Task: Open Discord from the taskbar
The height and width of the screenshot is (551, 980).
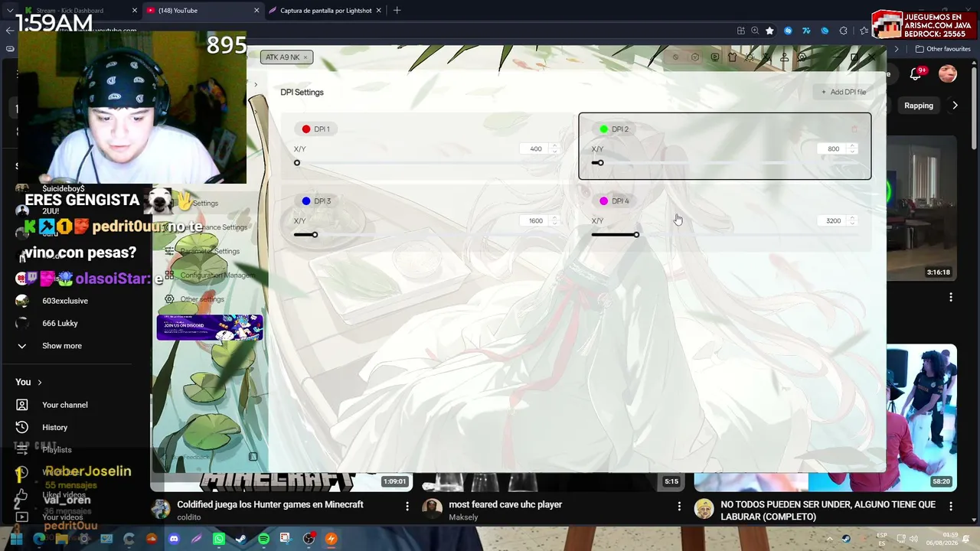Action: coord(174,540)
